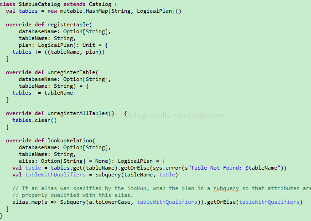The height and width of the screenshot is (221, 311).
Task: Click the underlined word subquery in comment
Action: (226, 189)
